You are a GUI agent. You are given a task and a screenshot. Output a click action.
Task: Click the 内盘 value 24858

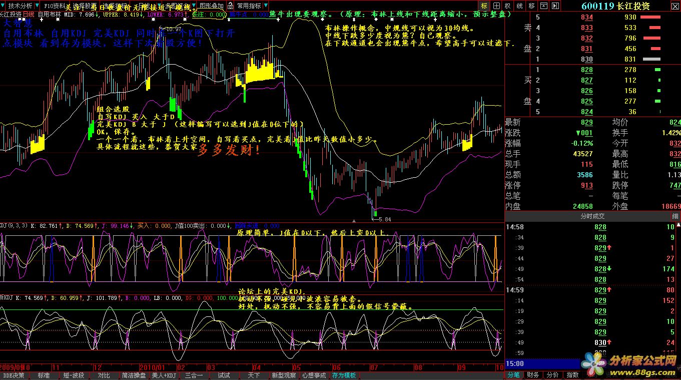[x=583, y=206]
